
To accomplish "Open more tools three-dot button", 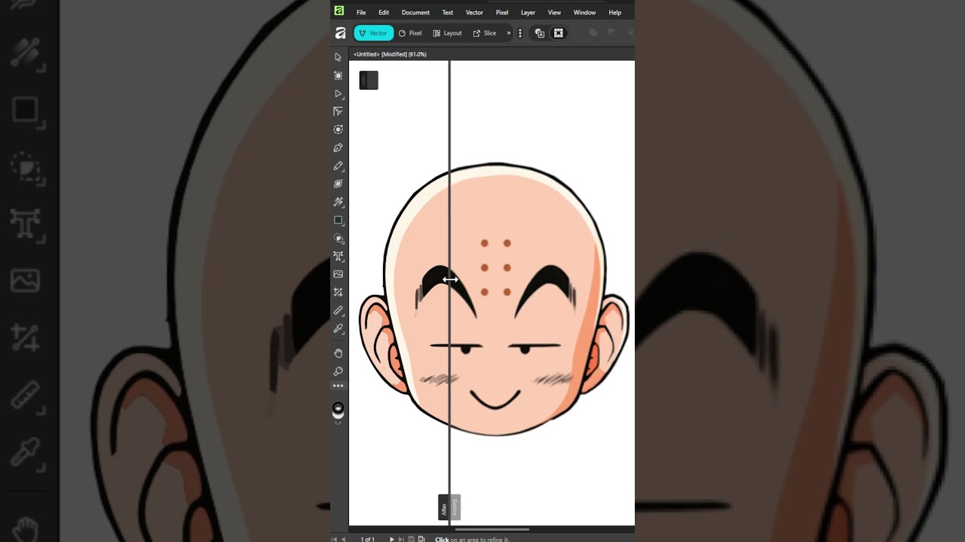I will pos(338,385).
